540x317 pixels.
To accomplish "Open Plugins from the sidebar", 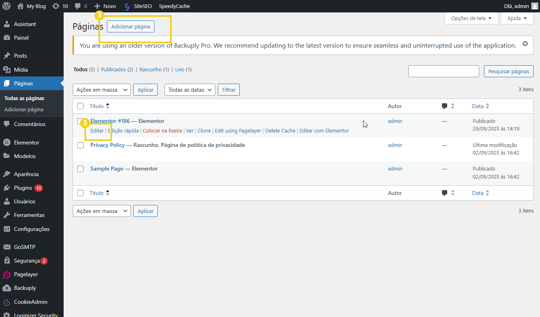I will tap(23, 188).
